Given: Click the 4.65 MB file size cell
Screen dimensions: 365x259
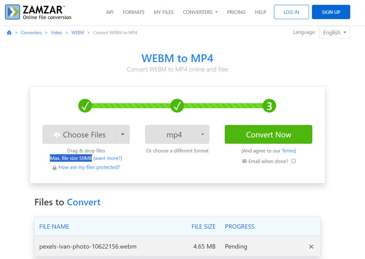Looking at the screenshot, I should pos(204,247).
